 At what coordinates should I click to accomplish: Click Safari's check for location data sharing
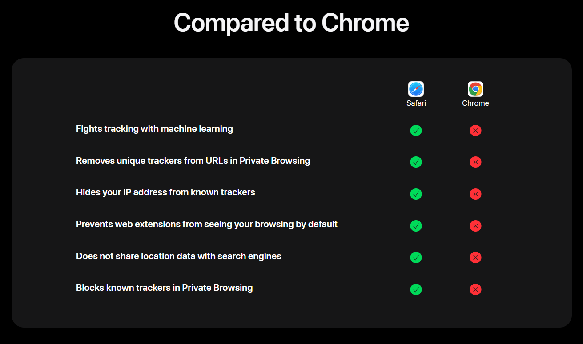point(416,257)
